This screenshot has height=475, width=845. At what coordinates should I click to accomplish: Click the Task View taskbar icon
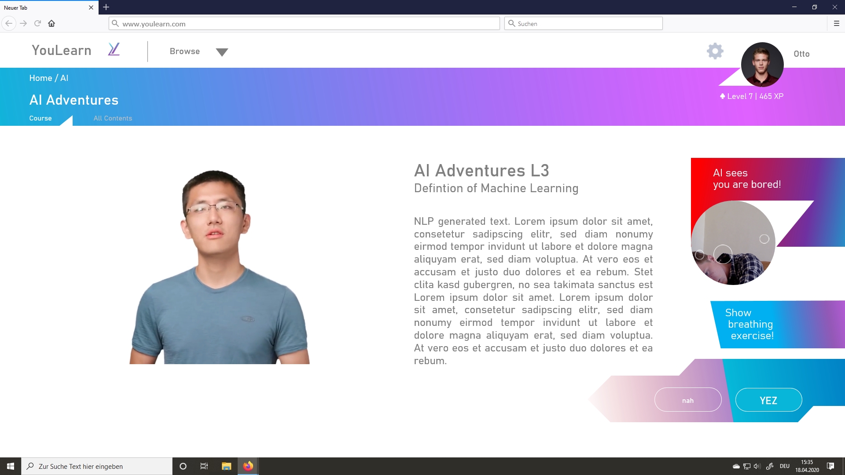204,466
